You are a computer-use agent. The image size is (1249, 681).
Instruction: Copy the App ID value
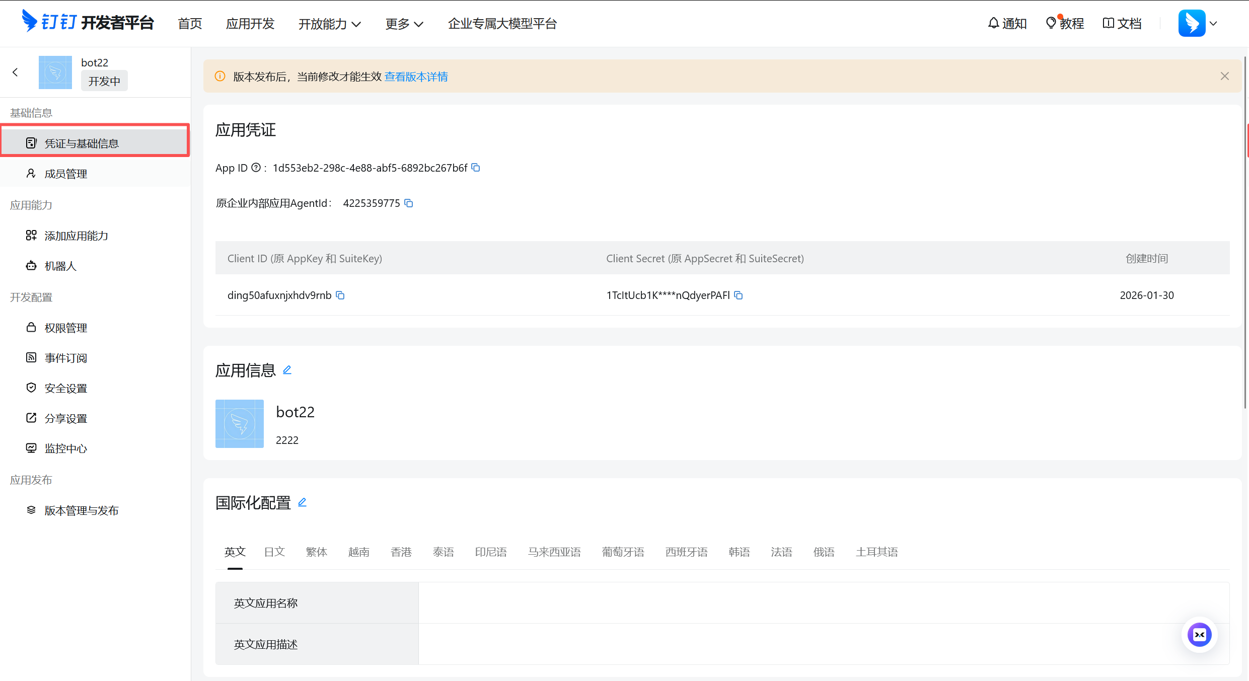[x=476, y=168]
